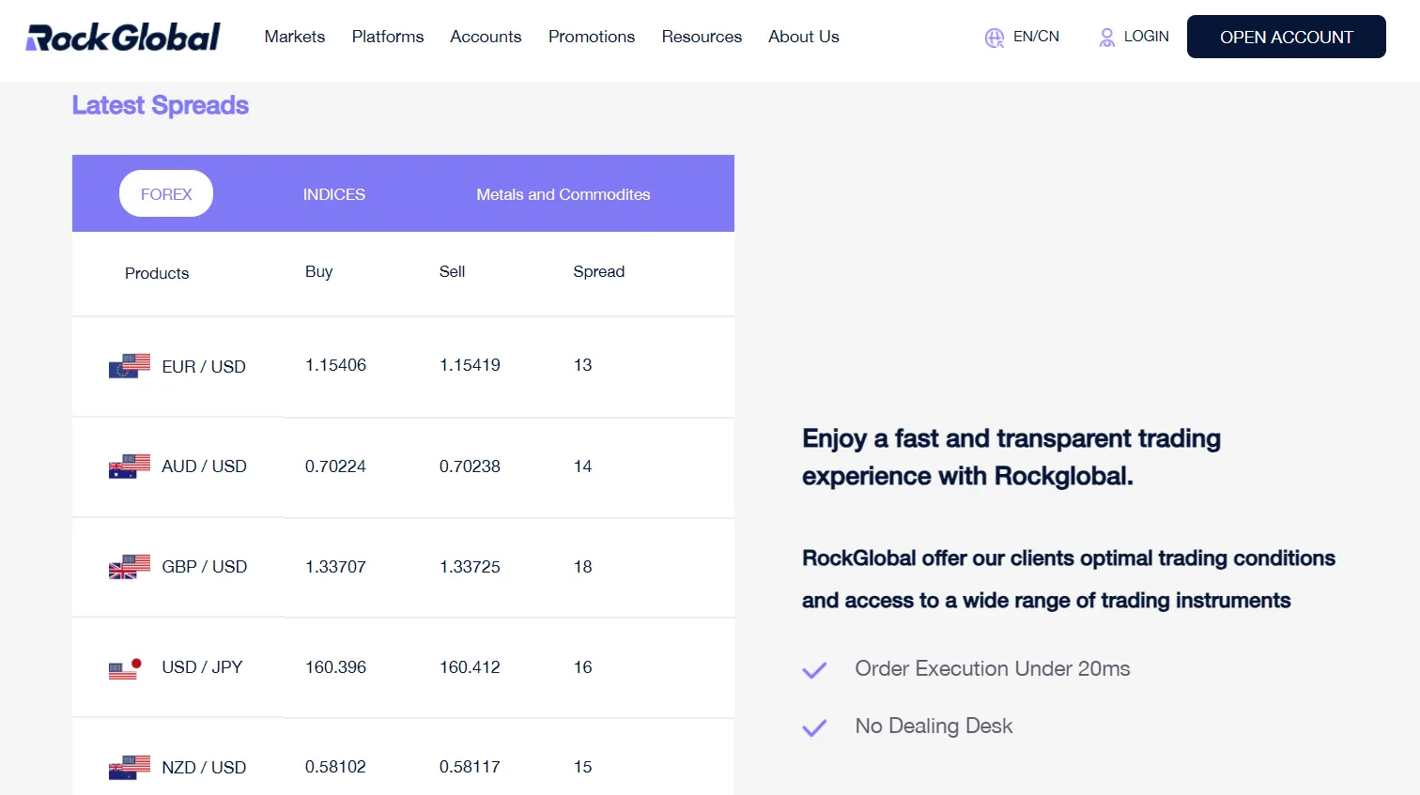Click the USD / JPY flag icon
This screenshot has width=1420, height=795.
125,668
